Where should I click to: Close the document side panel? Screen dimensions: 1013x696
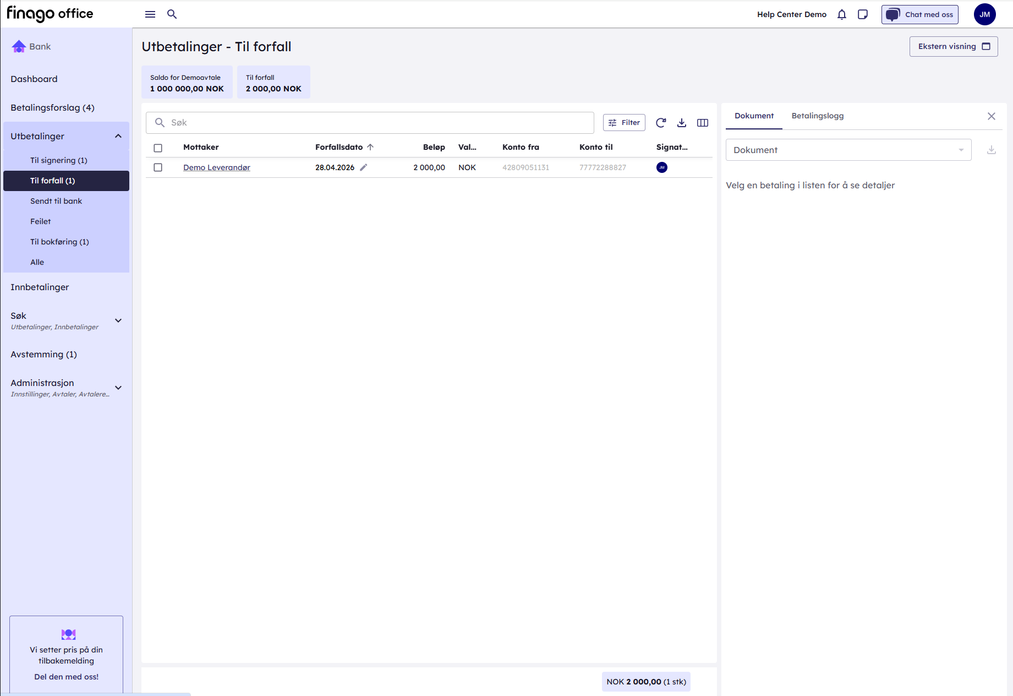click(991, 116)
